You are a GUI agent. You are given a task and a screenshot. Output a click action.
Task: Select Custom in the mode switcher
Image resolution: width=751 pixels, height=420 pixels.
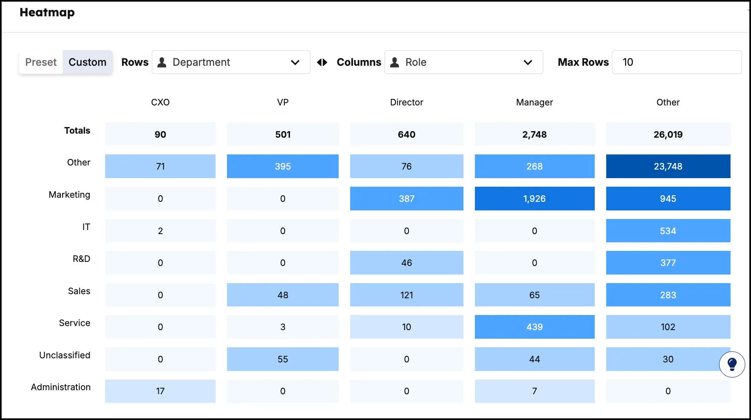88,62
